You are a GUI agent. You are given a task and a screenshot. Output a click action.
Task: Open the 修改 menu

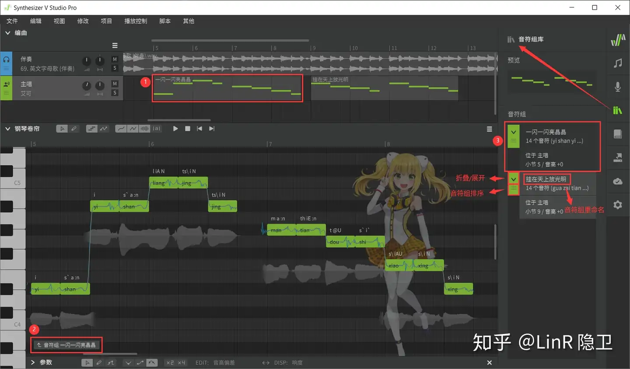pos(83,21)
